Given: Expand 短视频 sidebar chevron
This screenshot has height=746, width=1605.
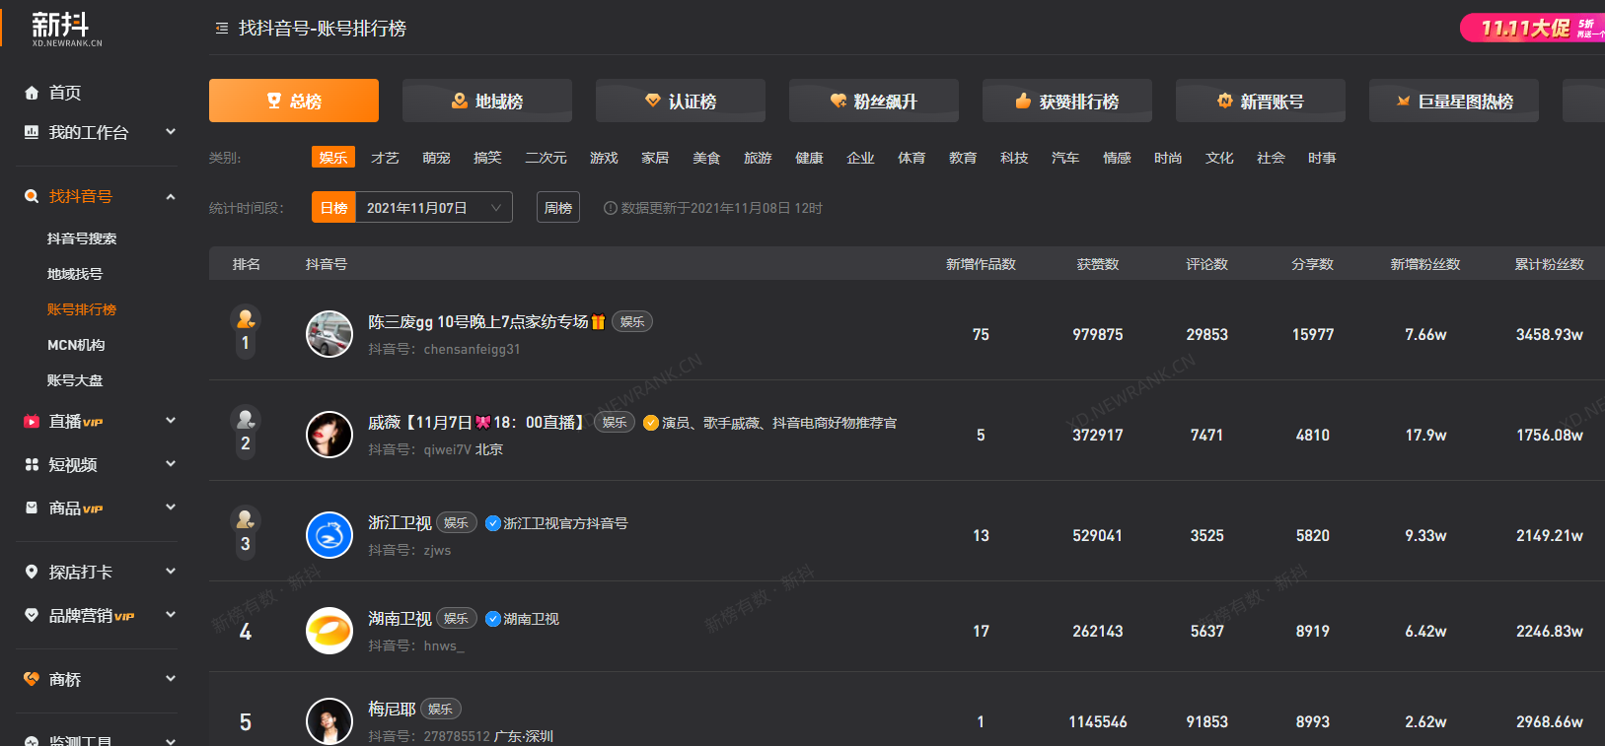Looking at the screenshot, I should (x=171, y=463).
